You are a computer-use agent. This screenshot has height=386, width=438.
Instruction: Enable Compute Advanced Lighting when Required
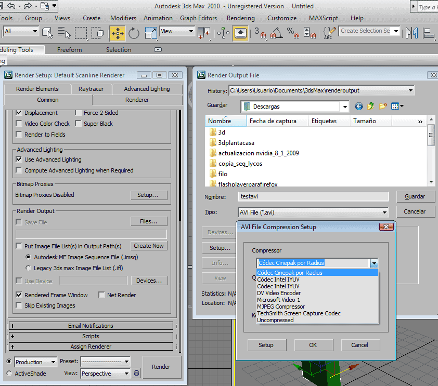(x=19, y=170)
